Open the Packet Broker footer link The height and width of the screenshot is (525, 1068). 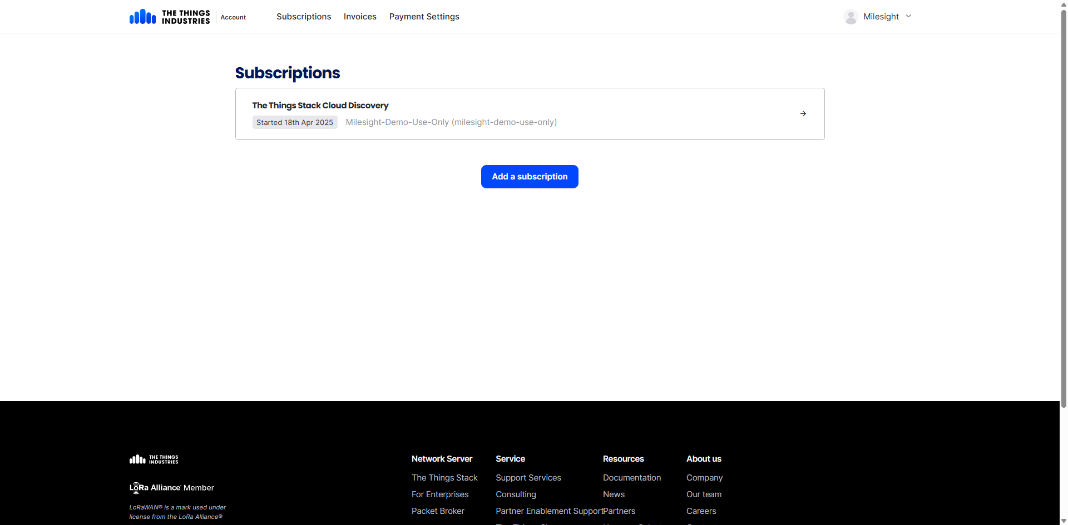tap(438, 511)
